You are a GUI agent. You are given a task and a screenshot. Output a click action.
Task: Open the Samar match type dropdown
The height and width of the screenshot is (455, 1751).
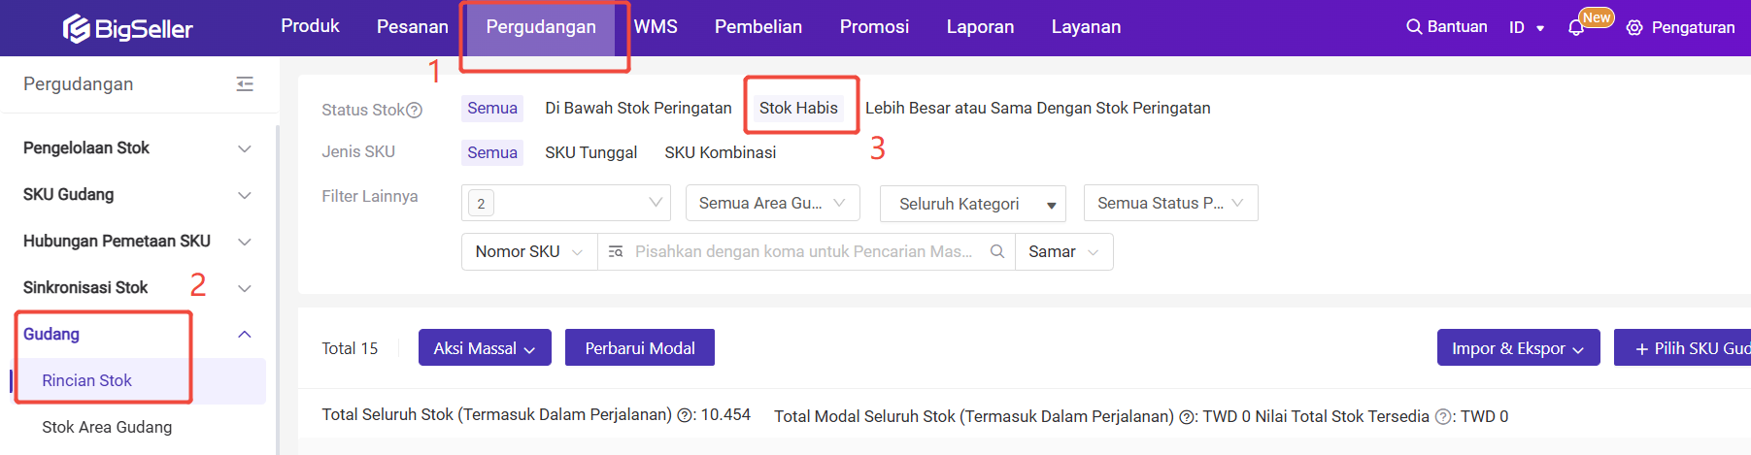coord(1063,251)
